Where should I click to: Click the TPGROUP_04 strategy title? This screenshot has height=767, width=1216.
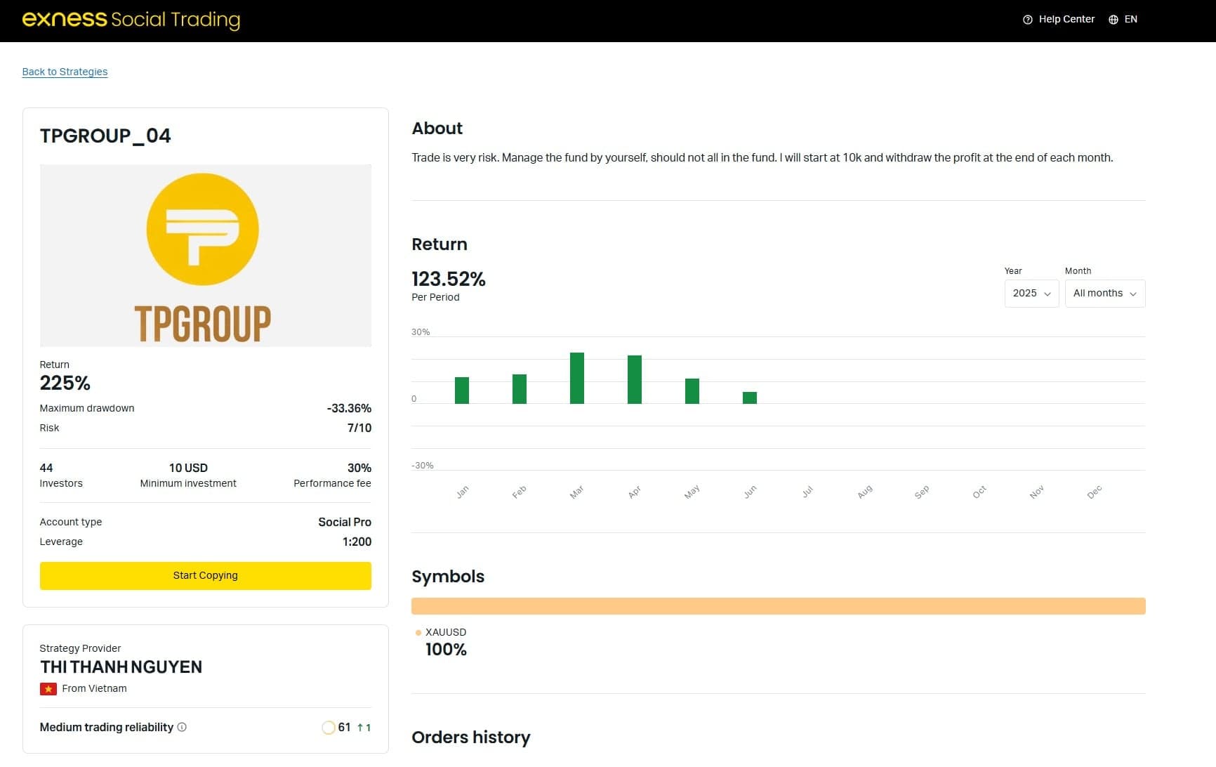[x=105, y=136]
